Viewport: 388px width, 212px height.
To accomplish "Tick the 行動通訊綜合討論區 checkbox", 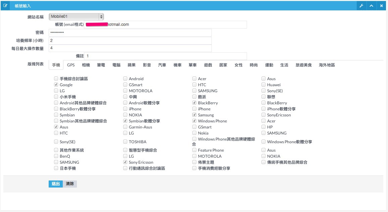I will coord(125,168).
